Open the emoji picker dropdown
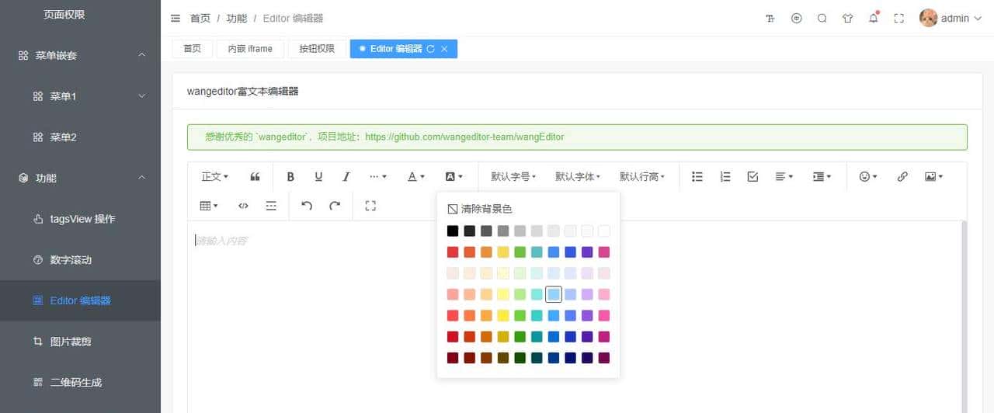The width and height of the screenshot is (994, 413). (868, 177)
